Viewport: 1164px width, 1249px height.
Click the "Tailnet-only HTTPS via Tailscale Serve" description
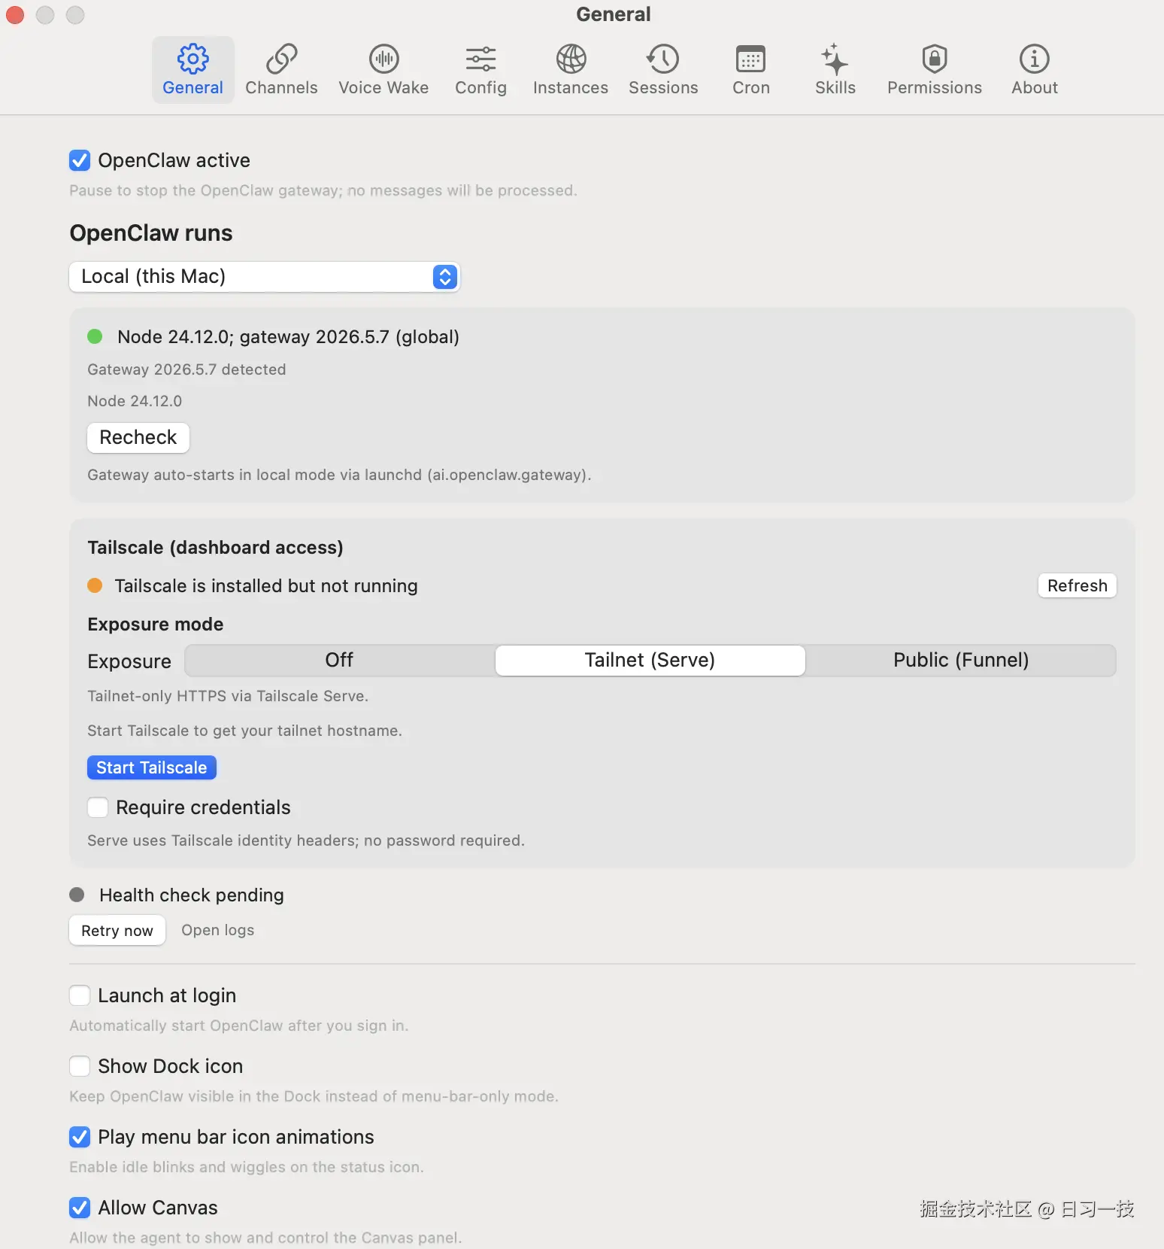click(x=228, y=696)
